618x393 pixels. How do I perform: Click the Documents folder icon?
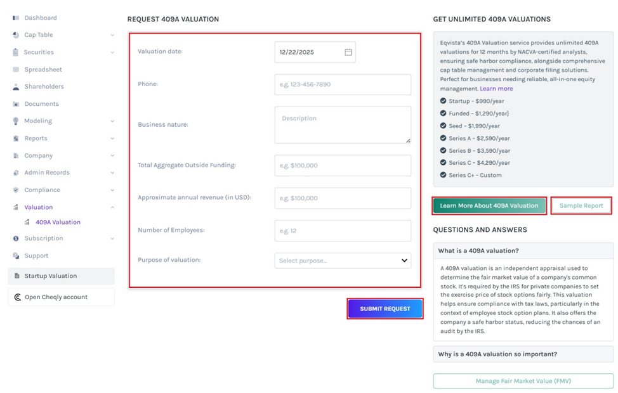16,104
